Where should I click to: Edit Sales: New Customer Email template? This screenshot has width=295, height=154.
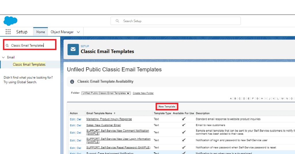coord(72,125)
